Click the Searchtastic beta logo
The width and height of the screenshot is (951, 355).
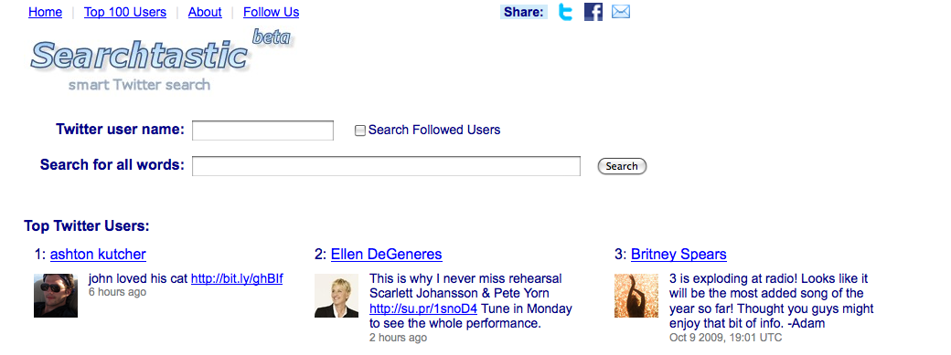[x=161, y=58]
